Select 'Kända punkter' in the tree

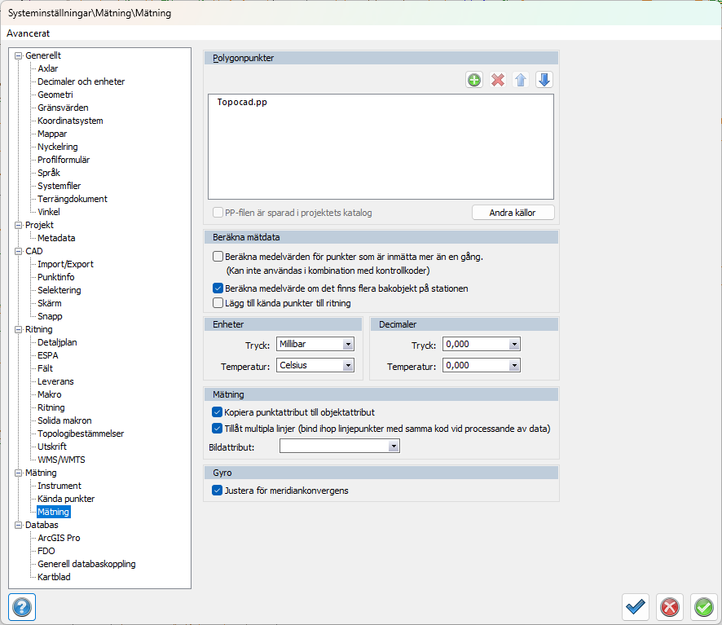pyautogui.click(x=66, y=499)
